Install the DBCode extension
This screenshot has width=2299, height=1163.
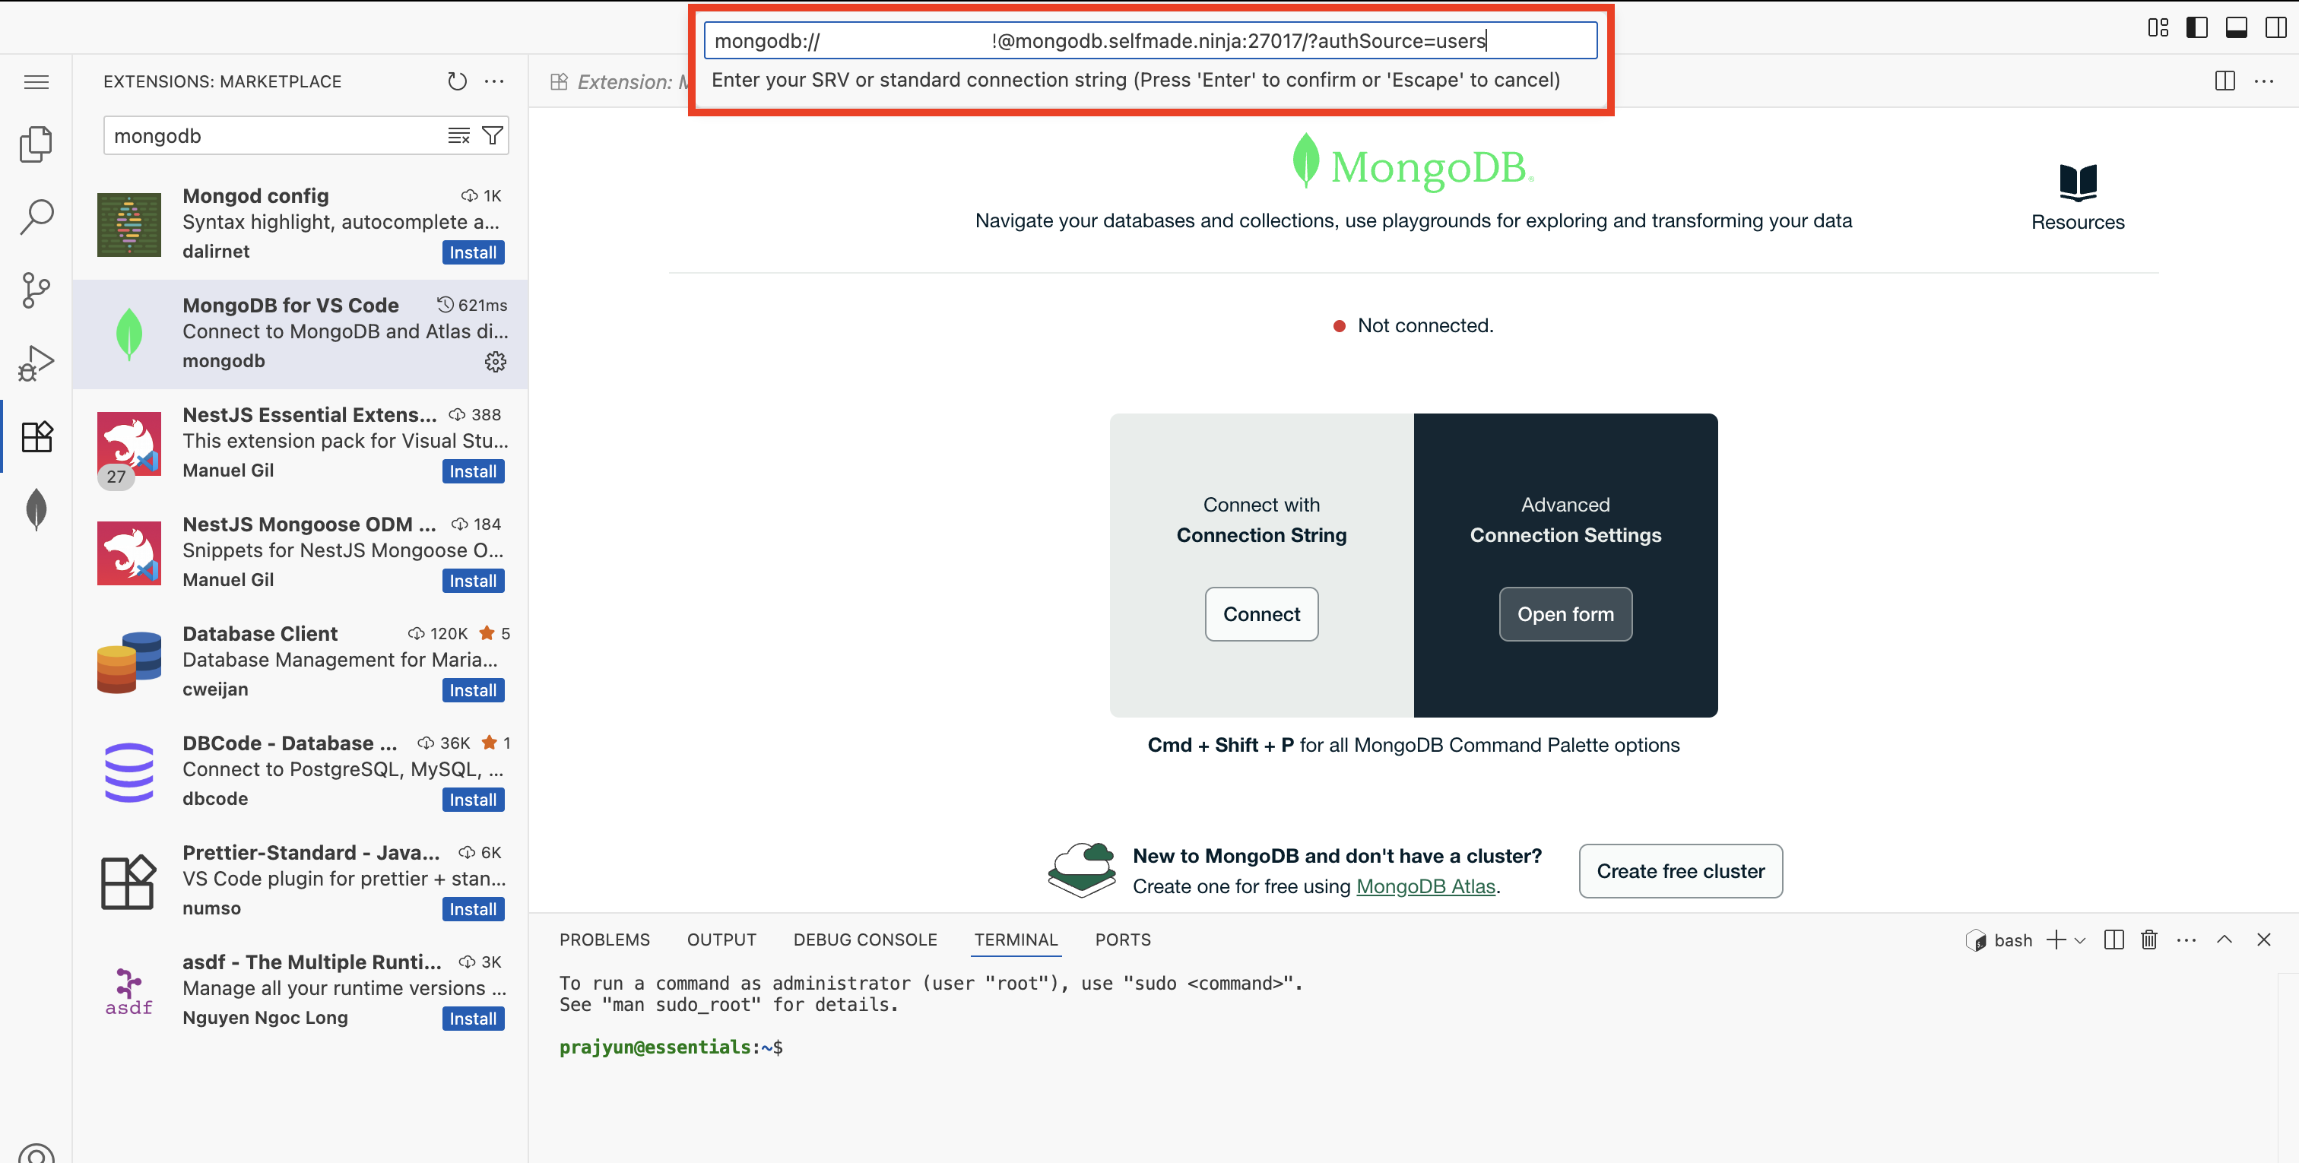[473, 800]
